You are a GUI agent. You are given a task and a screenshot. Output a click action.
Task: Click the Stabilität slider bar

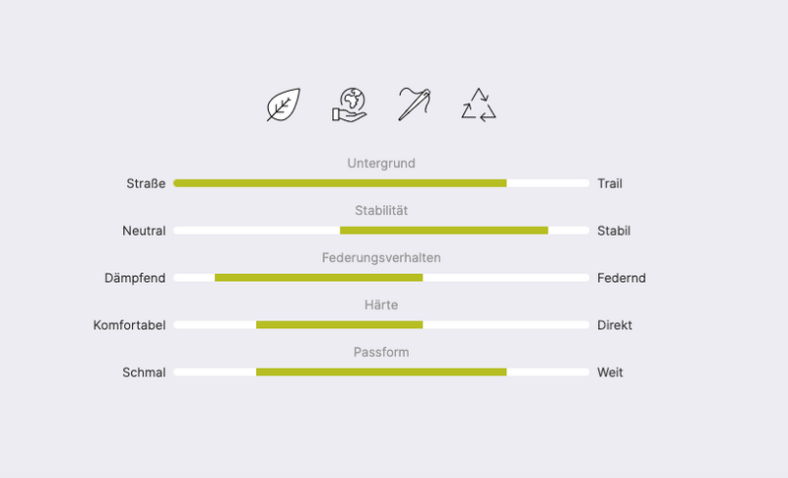click(381, 231)
